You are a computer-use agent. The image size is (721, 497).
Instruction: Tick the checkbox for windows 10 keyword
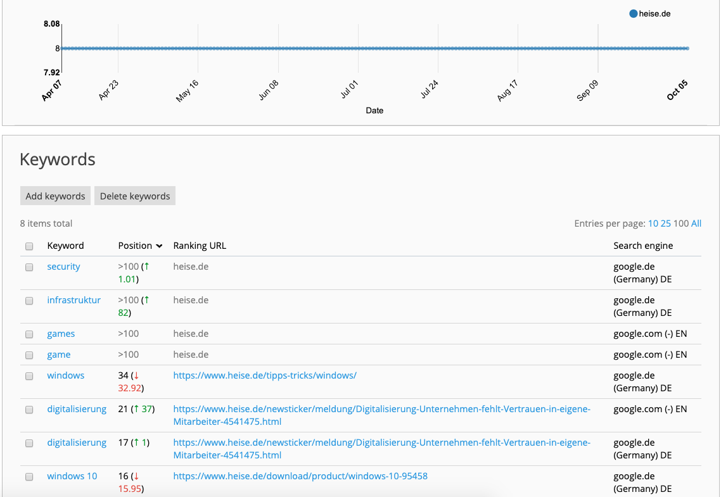pyautogui.click(x=29, y=477)
